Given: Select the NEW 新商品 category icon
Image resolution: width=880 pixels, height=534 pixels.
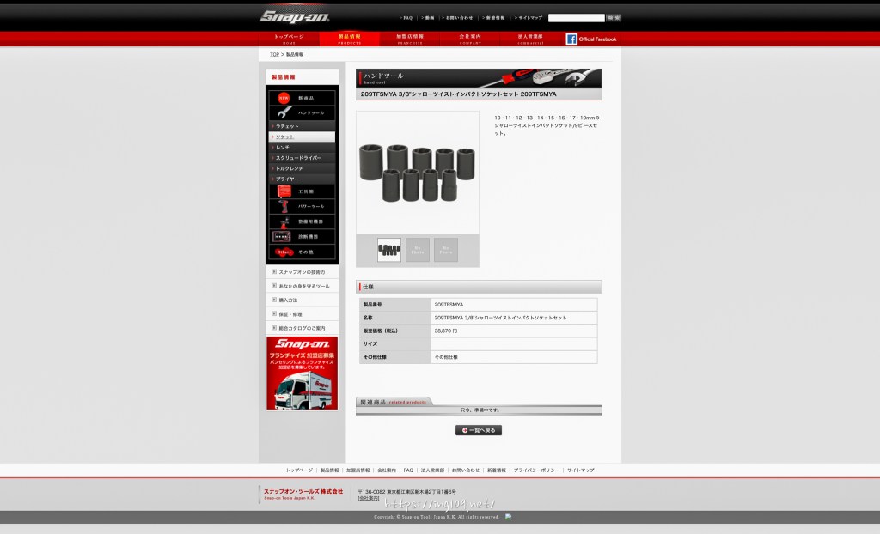Looking at the screenshot, I should click(x=284, y=99).
